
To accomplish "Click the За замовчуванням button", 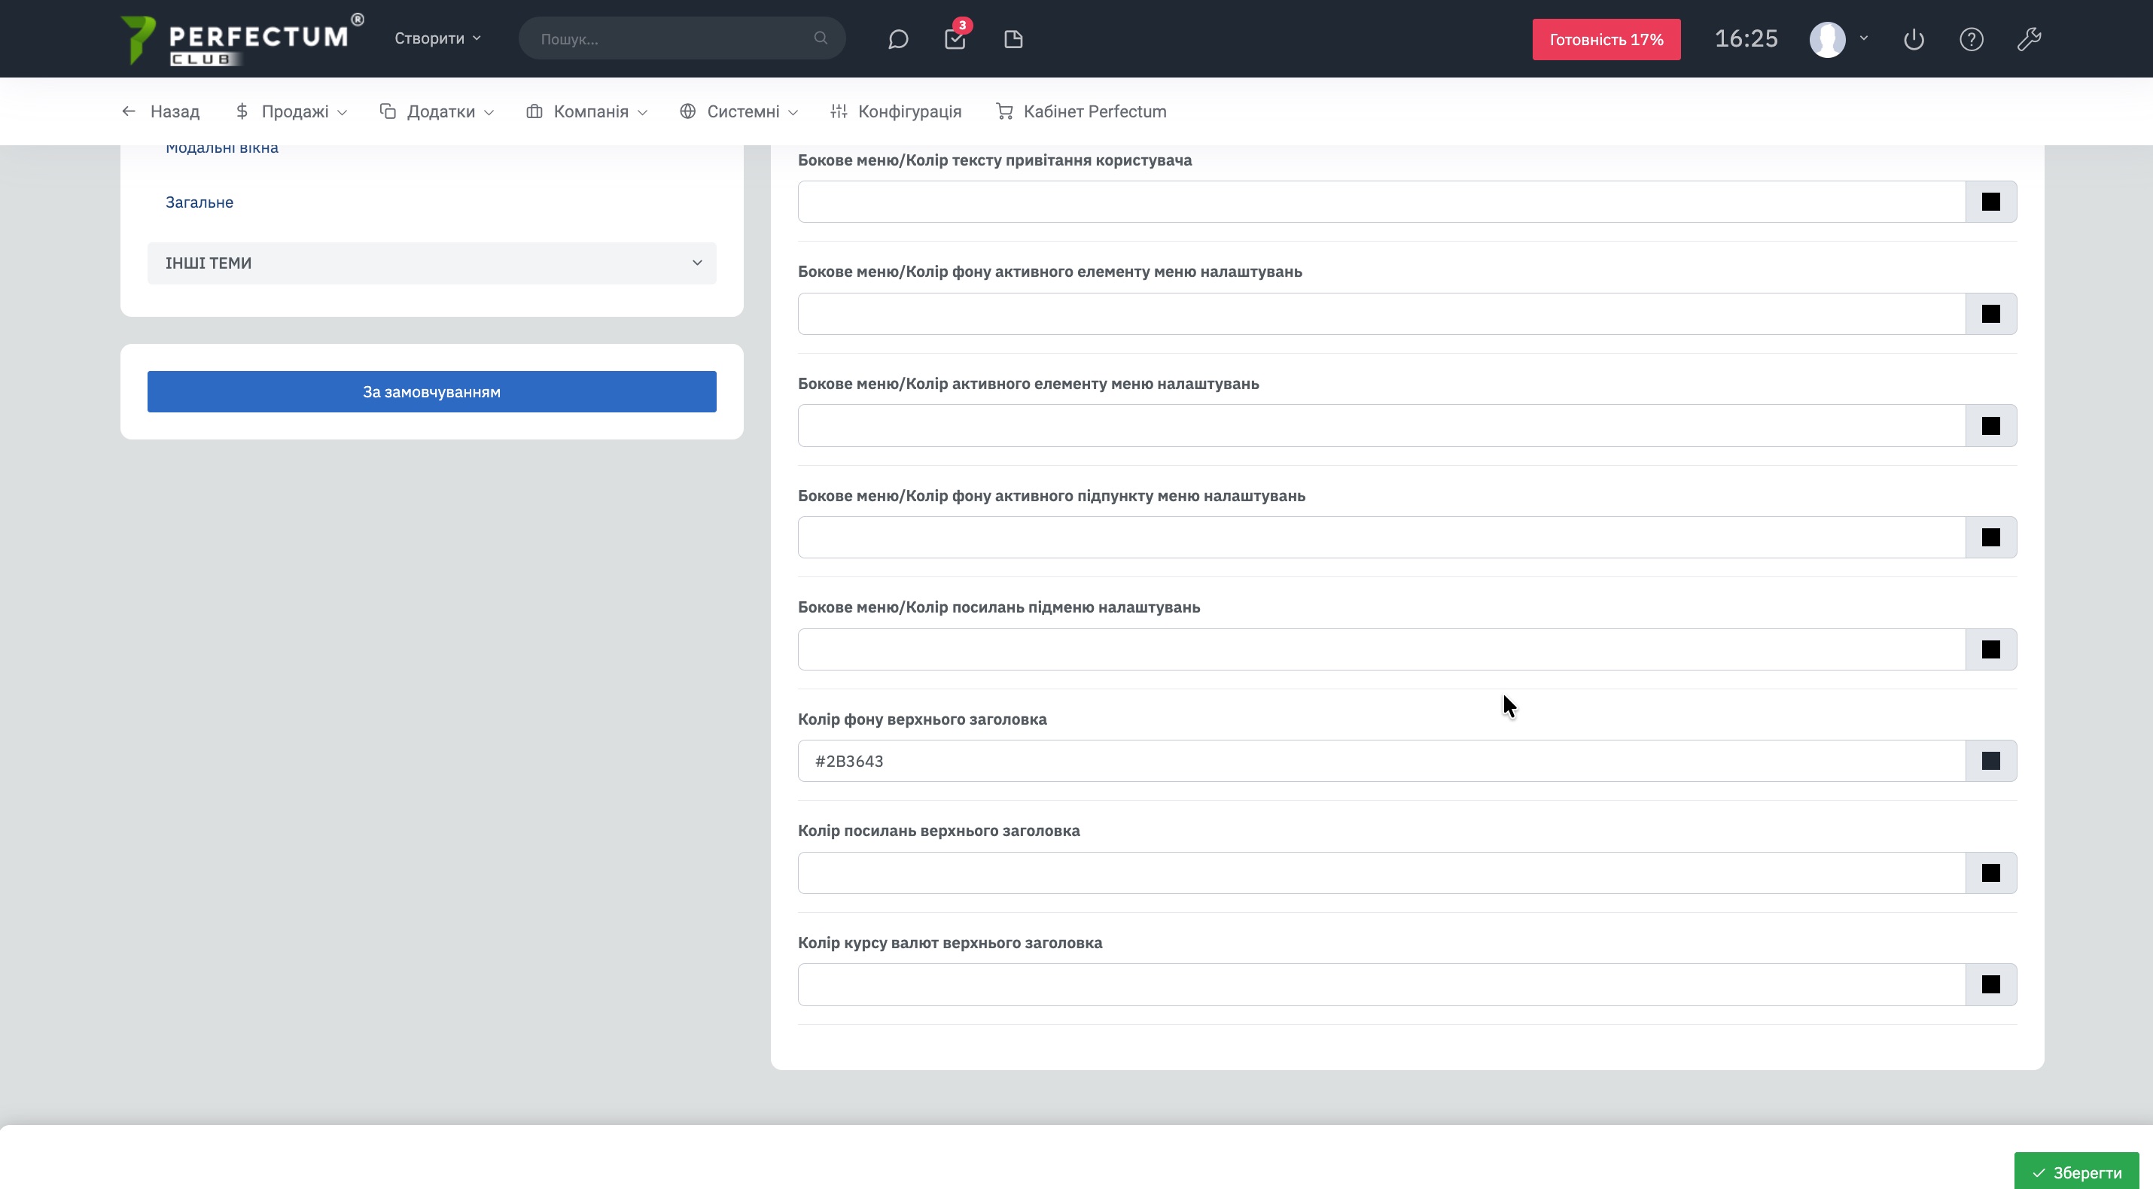I will [x=431, y=392].
